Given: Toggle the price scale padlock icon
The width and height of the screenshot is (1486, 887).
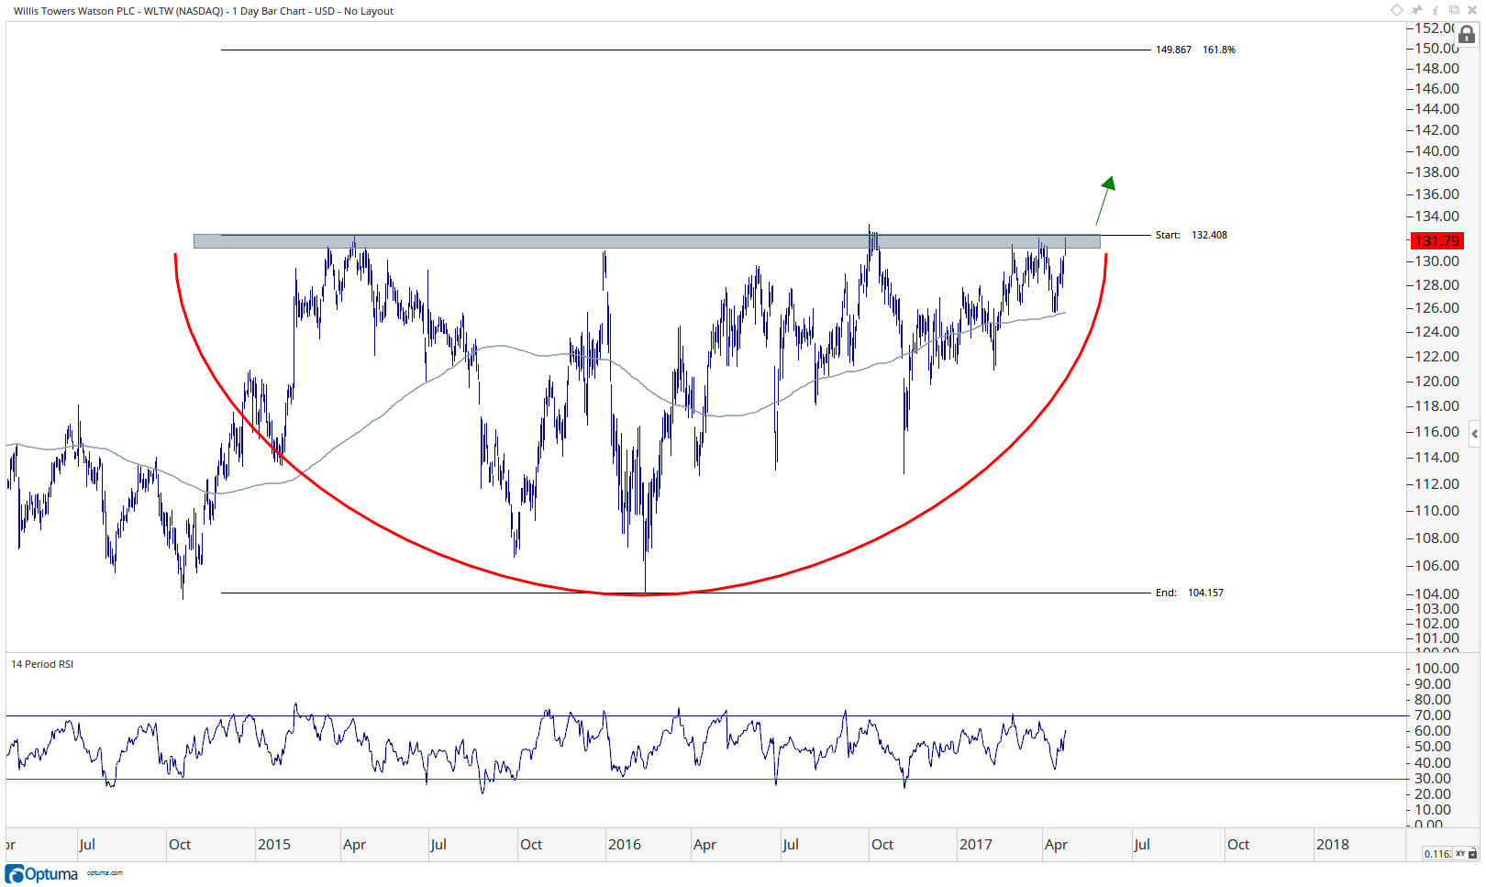Looking at the screenshot, I should pyautogui.click(x=1467, y=35).
